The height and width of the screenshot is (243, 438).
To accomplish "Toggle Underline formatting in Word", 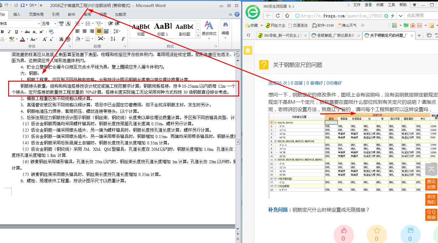I will coord(16,32).
